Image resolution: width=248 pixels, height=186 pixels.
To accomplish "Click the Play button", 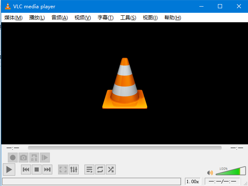I will pos(9,170).
